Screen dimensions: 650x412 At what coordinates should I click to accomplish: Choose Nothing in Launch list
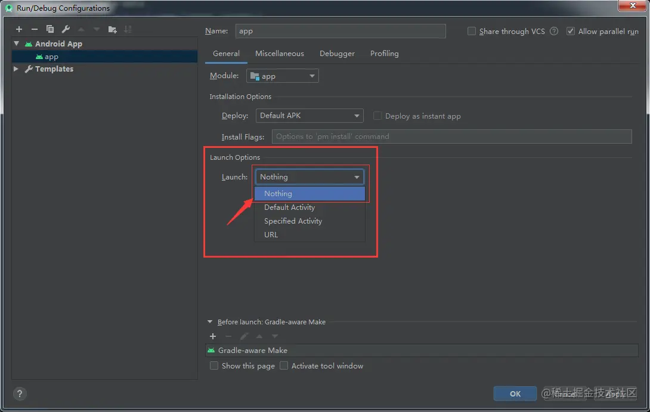[x=309, y=194]
